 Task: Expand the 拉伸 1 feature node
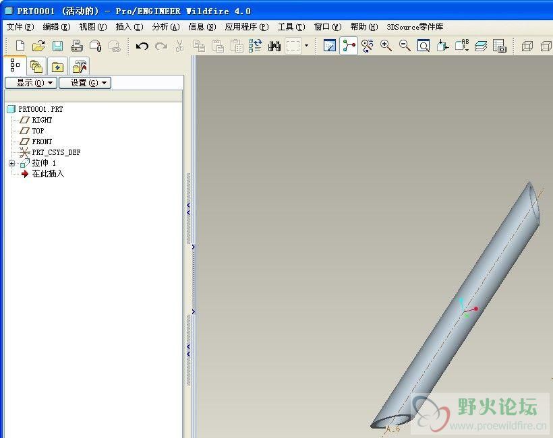pos(11,163)
